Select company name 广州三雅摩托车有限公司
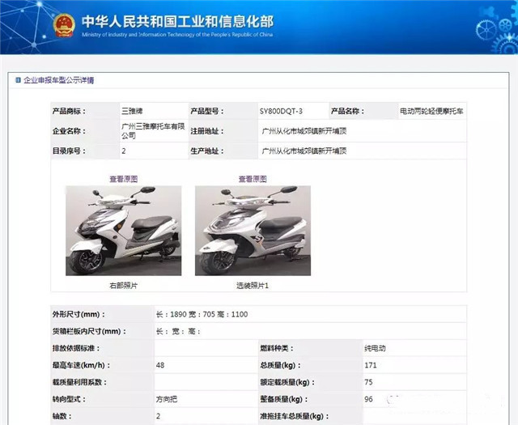This screenshot has width=518, height=425. click(x=153, y=131)
